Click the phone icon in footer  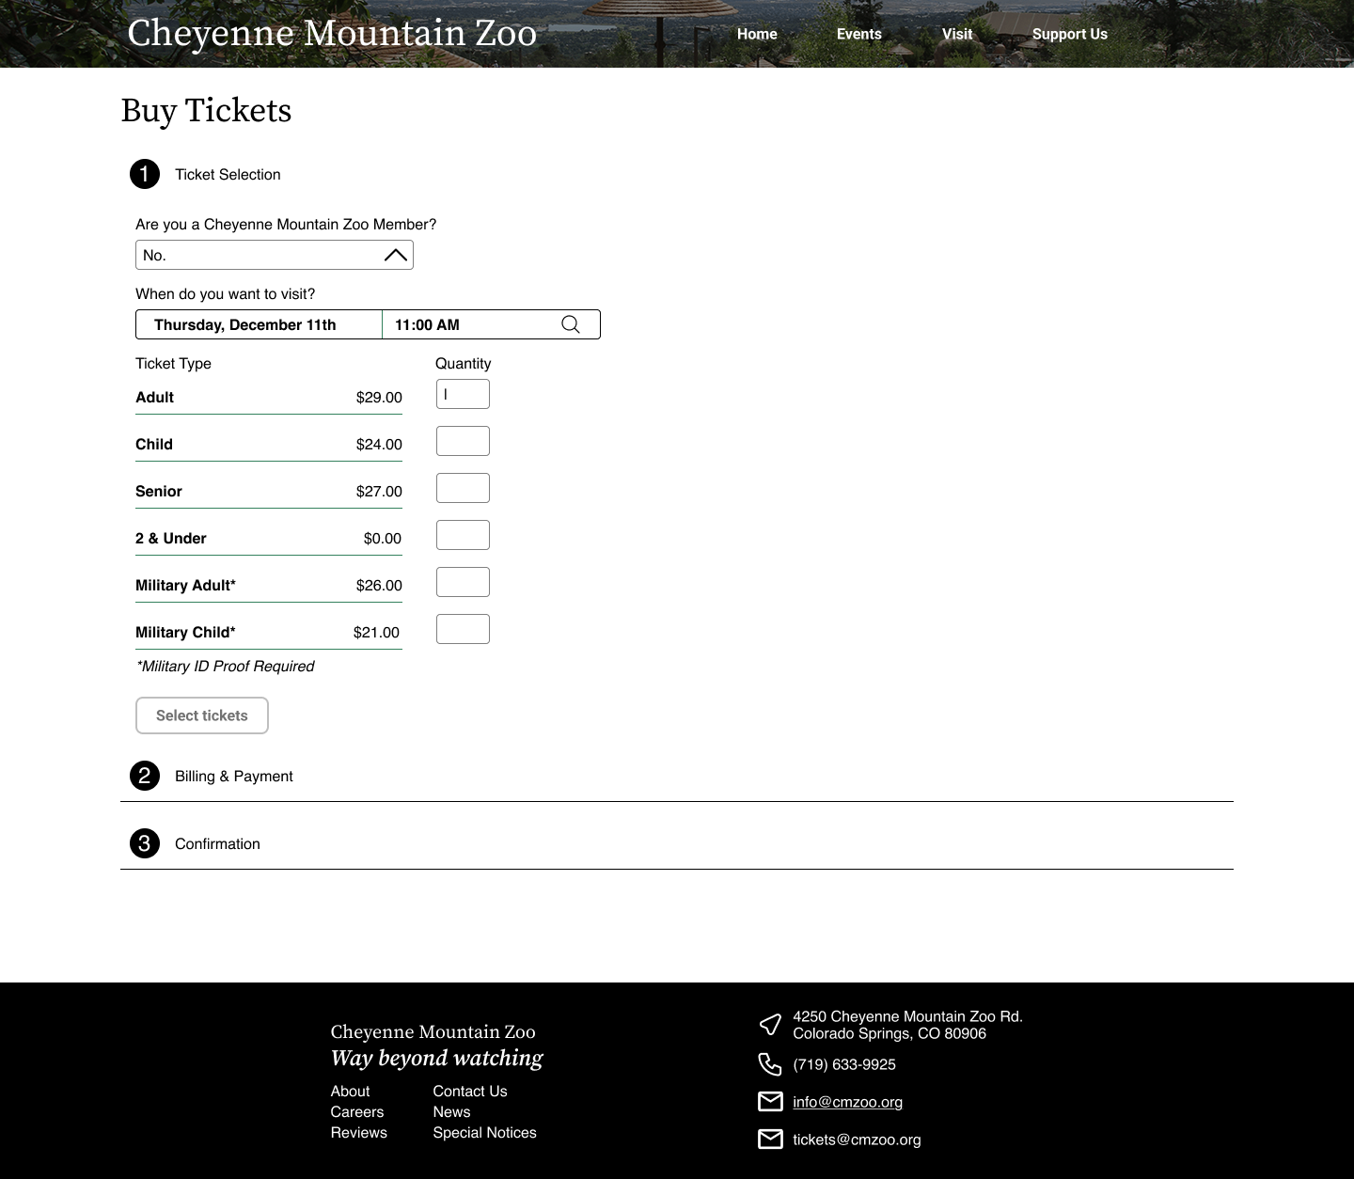tap(770, 1064)
